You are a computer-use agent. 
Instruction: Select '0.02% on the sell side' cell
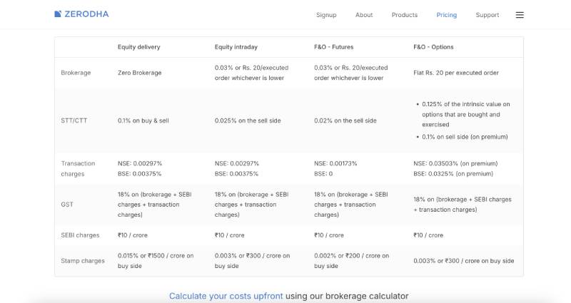(345, 120)
